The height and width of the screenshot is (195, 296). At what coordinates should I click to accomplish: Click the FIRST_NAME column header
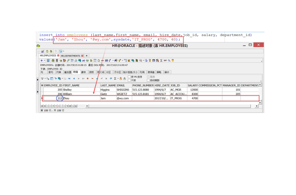point(81,86)
